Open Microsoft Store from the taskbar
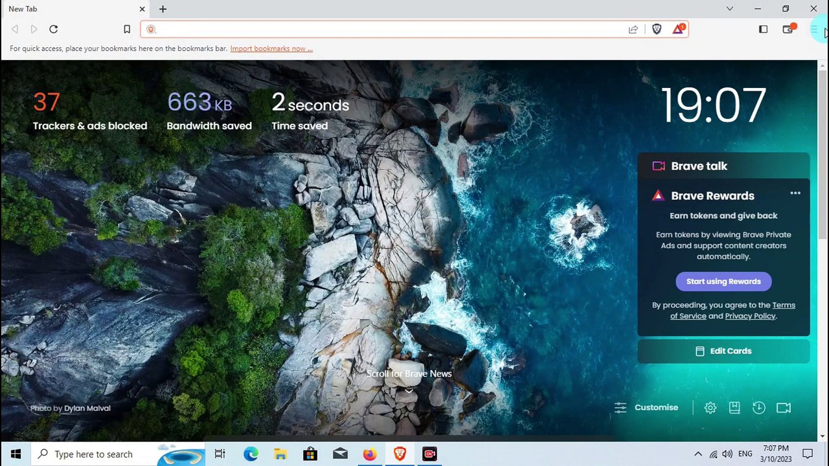 pos(310,454)
